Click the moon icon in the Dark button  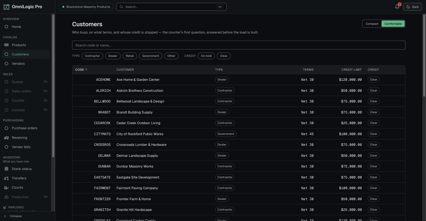pyautogui.click(x=408, y=7)
